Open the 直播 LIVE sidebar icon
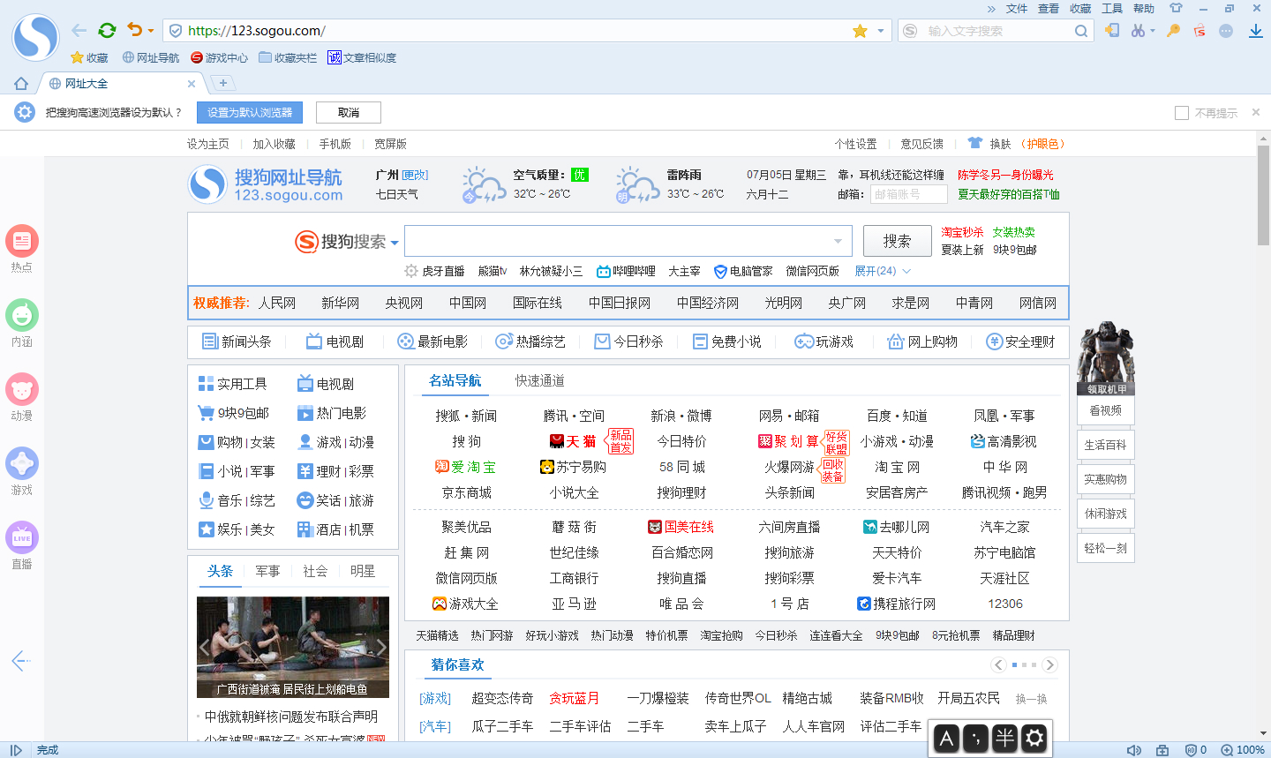This screenshot has width=1271, height=758. [x=22, y=537]
